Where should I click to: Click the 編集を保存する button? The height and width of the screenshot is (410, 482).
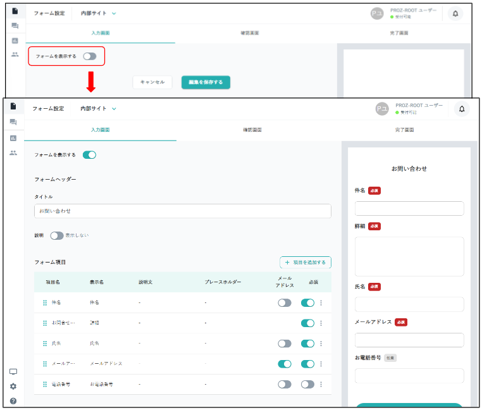pyautogui.click(x=206, y=82)
